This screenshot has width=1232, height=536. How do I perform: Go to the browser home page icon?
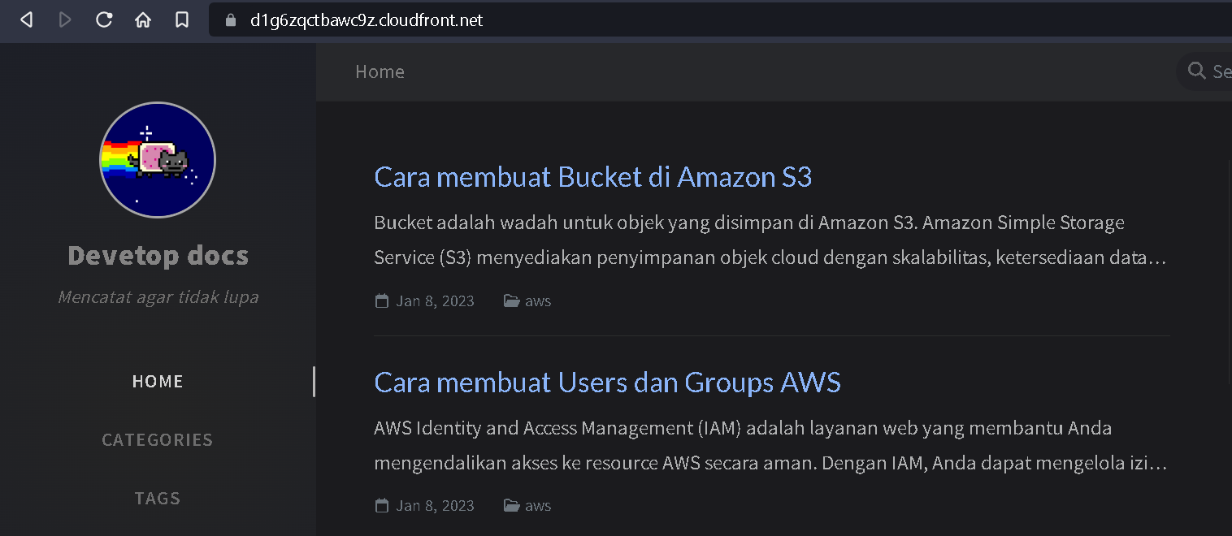[x=143, y=19]
